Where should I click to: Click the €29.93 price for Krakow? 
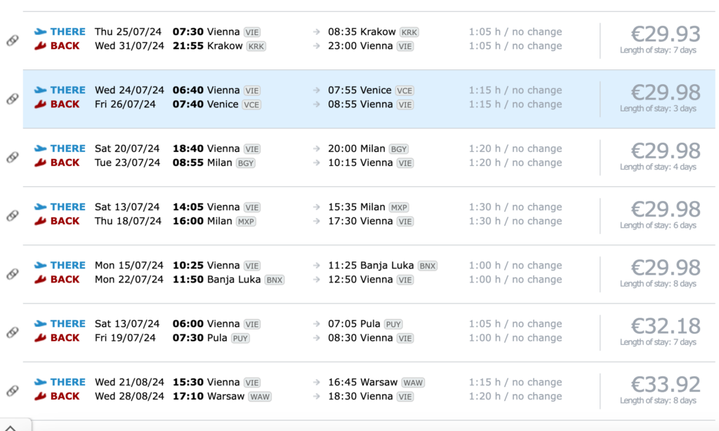pyautogui.click(x=665, y=34)
